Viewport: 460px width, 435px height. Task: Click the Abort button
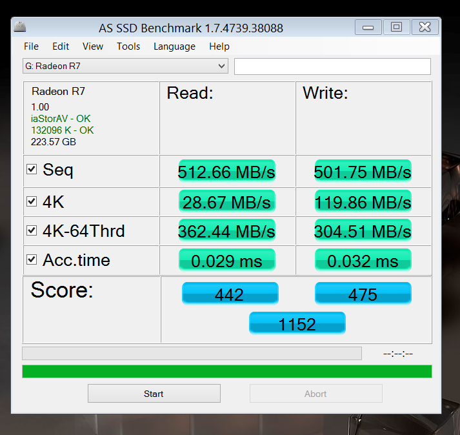(x=316, y=394)
